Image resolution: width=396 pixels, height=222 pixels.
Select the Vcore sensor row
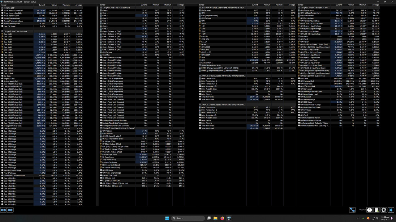pos(247,23)
